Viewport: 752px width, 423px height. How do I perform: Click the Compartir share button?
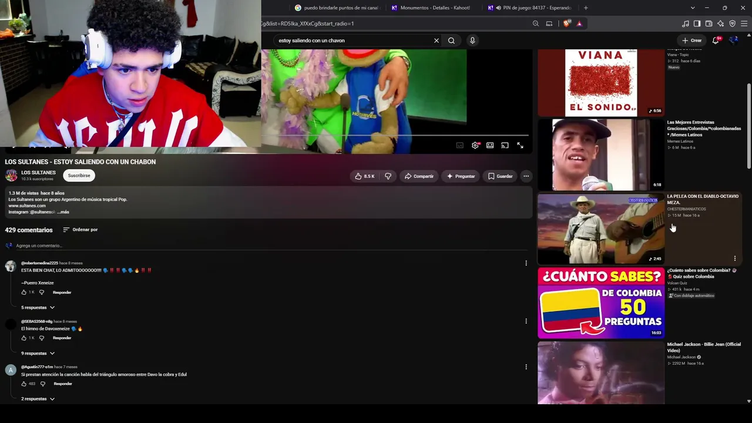point(419,176)
